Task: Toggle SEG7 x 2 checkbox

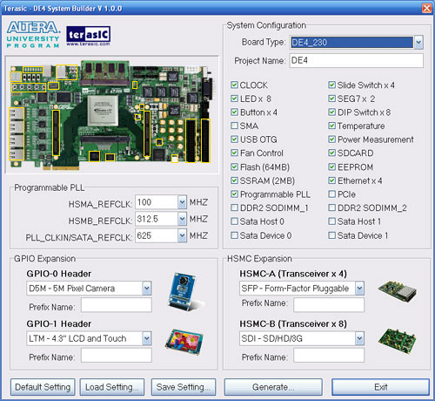Action: (331, 99)
